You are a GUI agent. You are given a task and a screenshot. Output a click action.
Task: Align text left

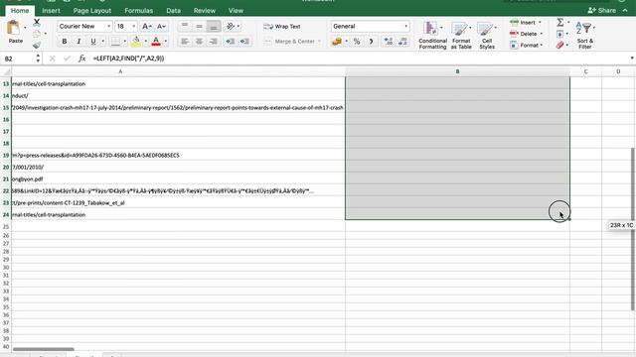point(185,42)
